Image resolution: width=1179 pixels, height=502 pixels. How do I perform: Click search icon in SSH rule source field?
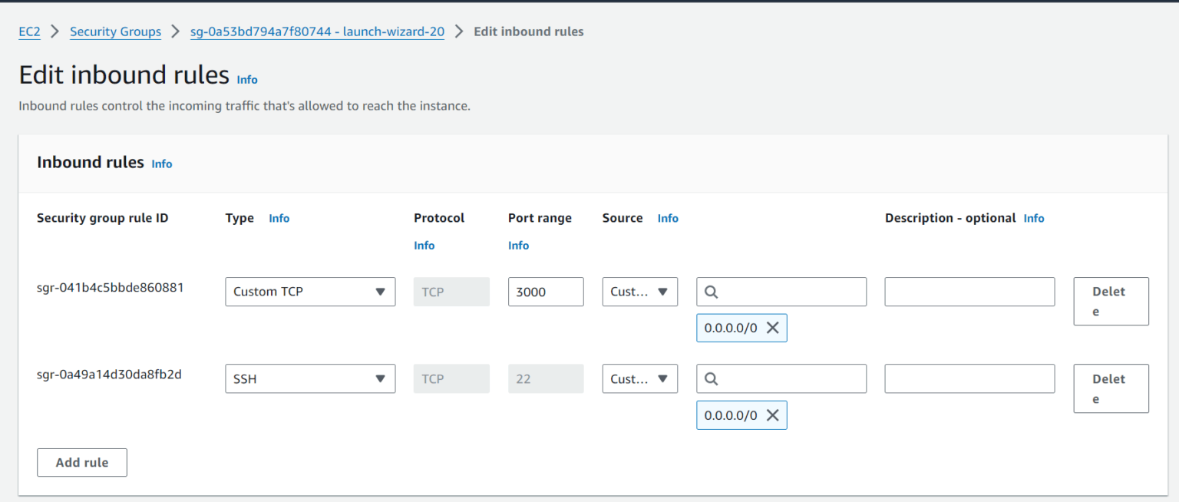[711, 378]
